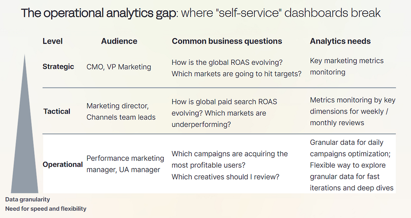
Task: Click the Marketing director, Channels team leads cell
Action: click(x=121, y=112)
